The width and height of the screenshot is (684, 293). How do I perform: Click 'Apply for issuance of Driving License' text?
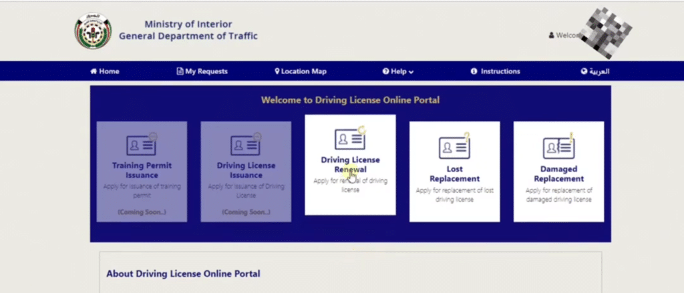(x=246, y=191)
